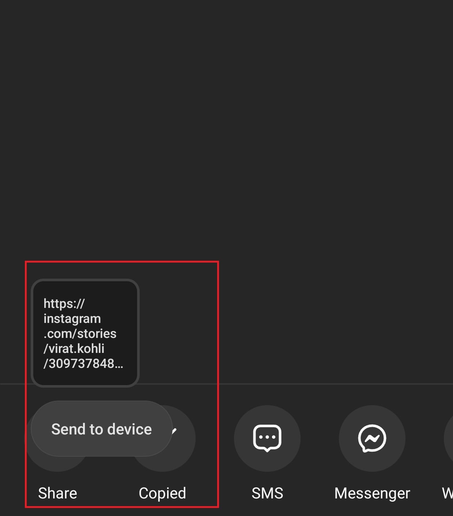The height and width of the screenshot is (516, 453).
Task: Tap the "Share" text label
Action: (58, 493)
